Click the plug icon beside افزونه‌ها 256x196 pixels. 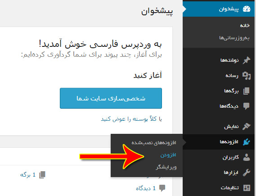tap(247, 142)
